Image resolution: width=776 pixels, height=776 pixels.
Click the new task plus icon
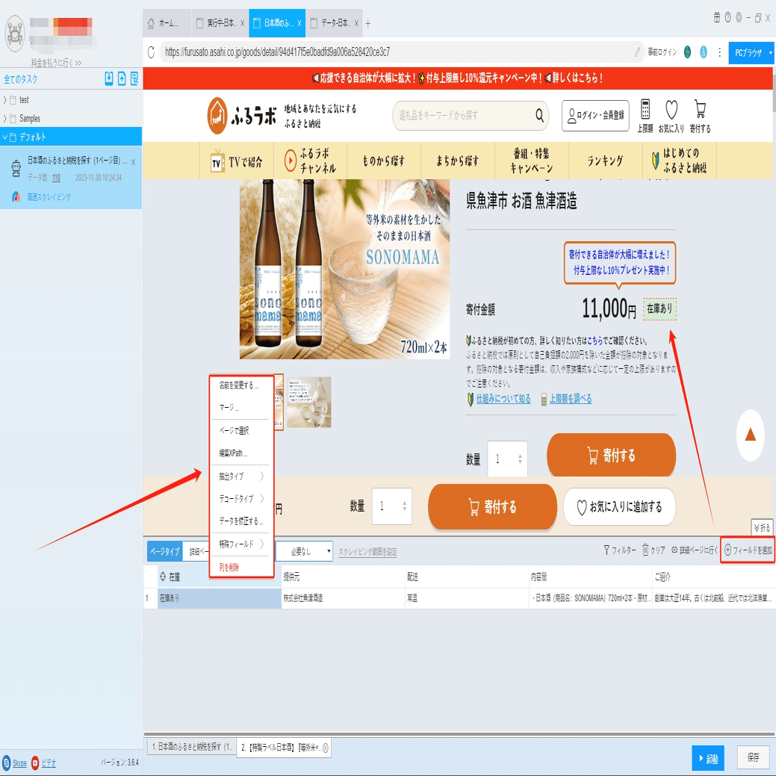122,78
